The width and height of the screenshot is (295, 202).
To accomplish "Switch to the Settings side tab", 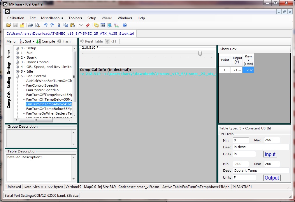I will [9, 68].
